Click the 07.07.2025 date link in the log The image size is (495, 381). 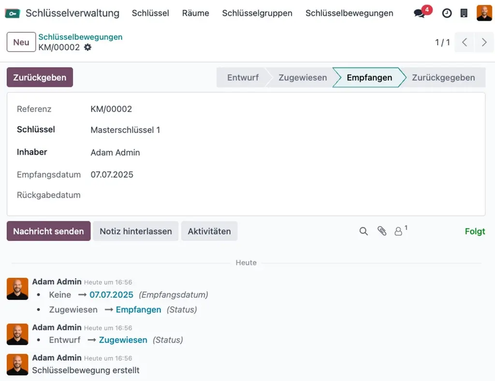111,295
